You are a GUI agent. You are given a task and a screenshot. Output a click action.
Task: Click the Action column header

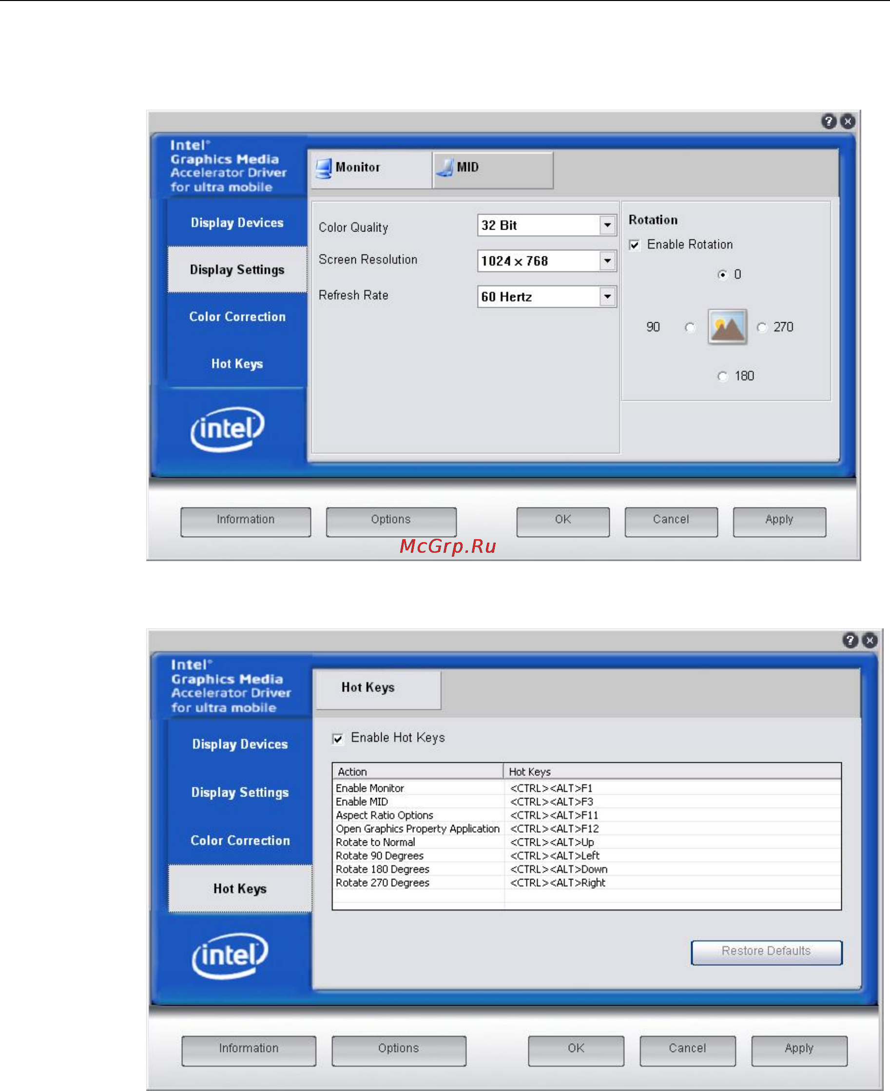pos(418,771)
